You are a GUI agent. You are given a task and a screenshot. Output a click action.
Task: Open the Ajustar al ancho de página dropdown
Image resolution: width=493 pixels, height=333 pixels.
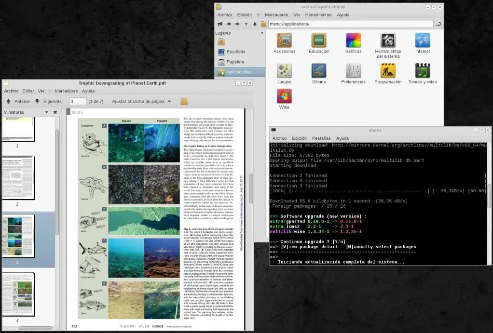click(x=141, y=102)
